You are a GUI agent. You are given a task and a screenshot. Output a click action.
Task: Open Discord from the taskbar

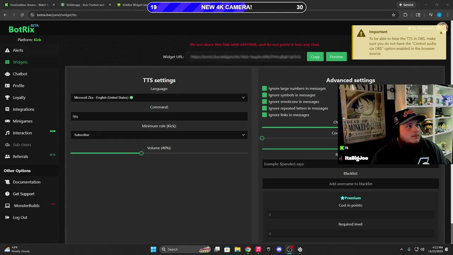click(x=279, y=249)
